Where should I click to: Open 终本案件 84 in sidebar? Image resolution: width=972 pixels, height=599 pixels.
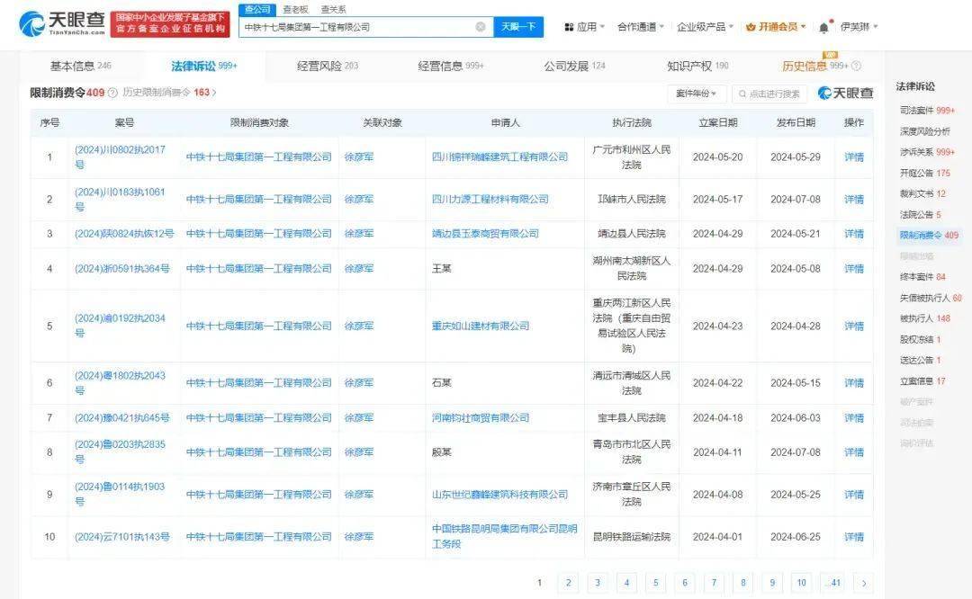(922, 277)
